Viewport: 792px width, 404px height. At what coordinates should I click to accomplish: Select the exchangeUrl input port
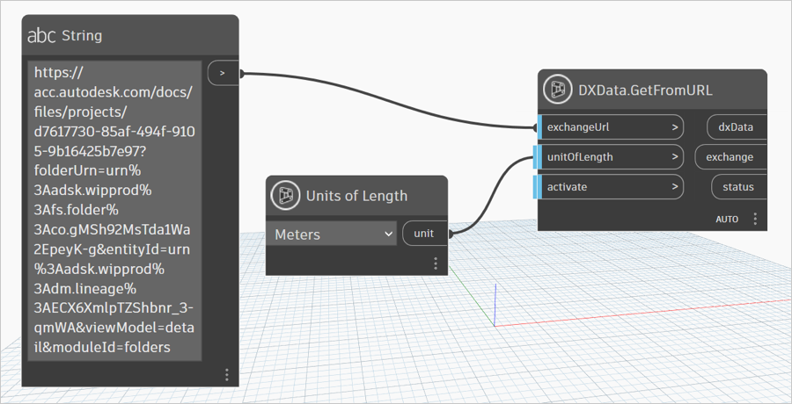(x=610, y=127)
